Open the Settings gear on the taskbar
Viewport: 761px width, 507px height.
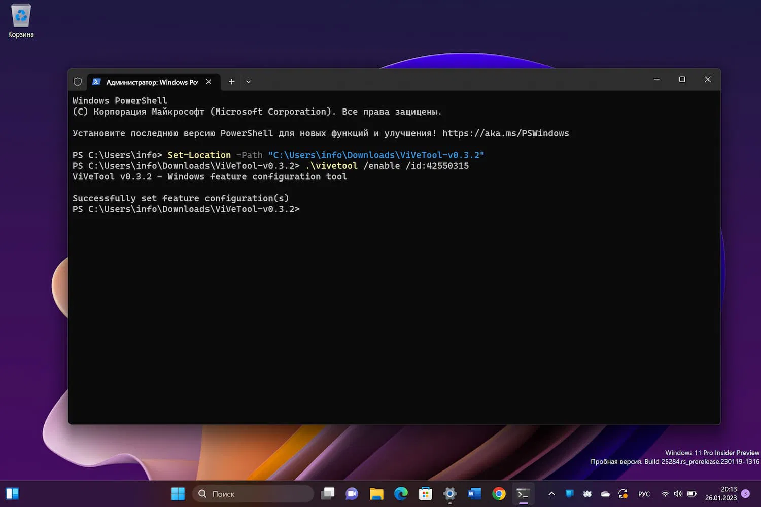click(x=449, y=494)
